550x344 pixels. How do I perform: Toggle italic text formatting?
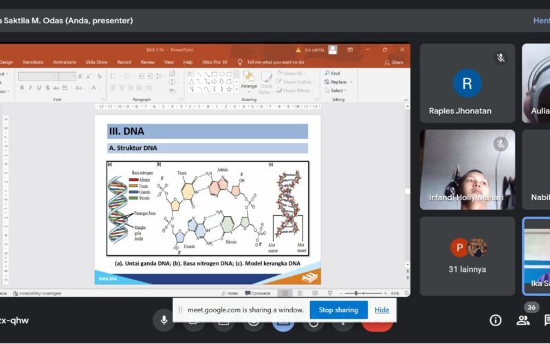[x=31, y=88]
